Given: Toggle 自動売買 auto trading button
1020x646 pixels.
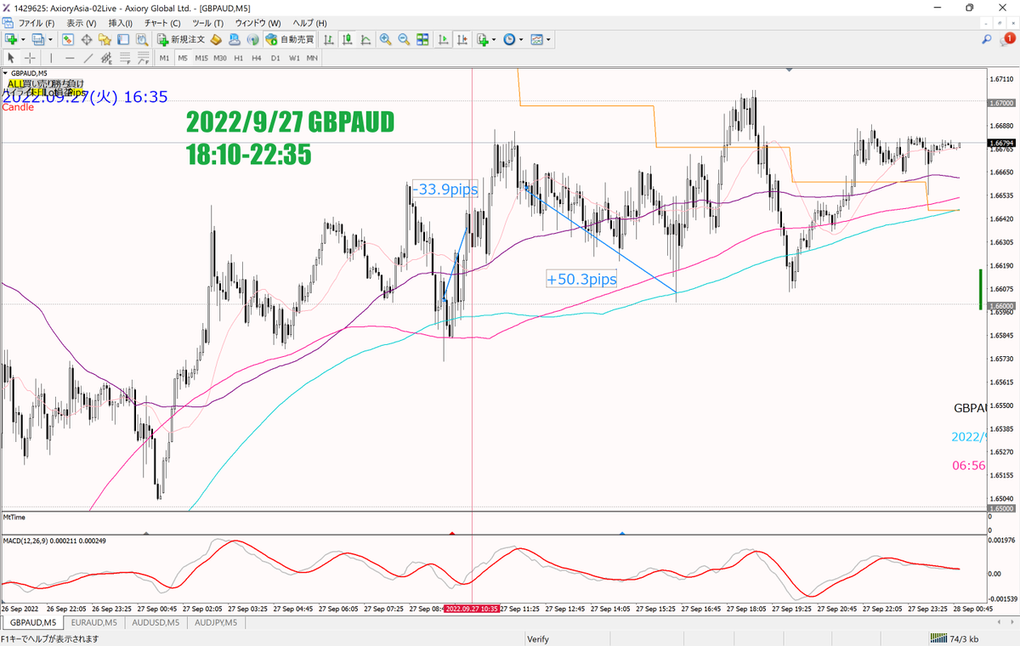Looking at the screenshot, I should (x=289, y=39).
